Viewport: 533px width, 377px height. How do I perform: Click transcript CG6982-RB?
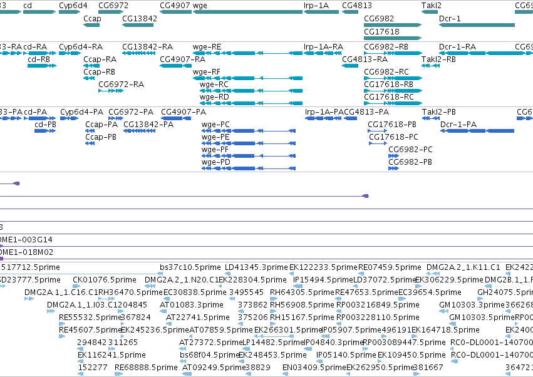pos(386,46)
